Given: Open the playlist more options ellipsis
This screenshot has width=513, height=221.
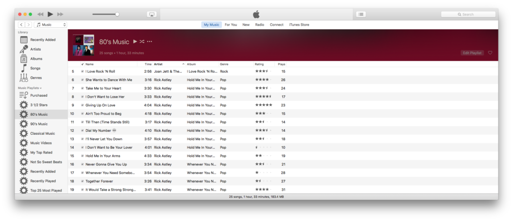Looking at the screenshot, I should coord(149,42).
